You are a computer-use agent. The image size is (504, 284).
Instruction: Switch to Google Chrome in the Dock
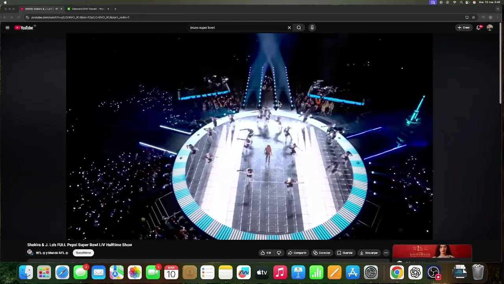click(x=397, y=273)
